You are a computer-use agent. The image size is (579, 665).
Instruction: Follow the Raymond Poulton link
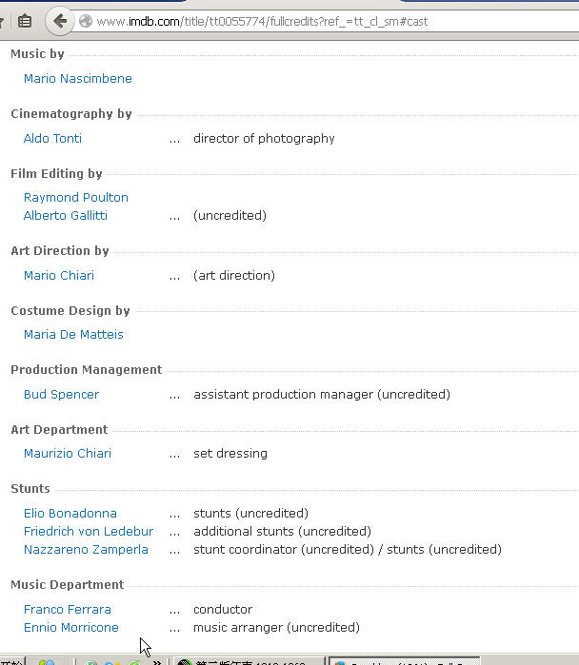click(76, 197)
